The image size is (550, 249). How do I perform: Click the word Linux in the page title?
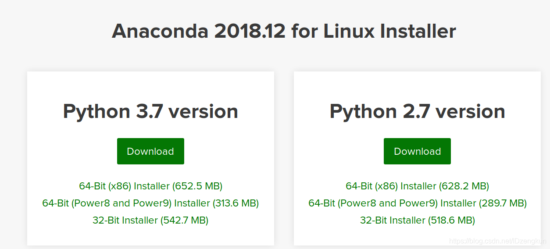(x=349, y=31)
